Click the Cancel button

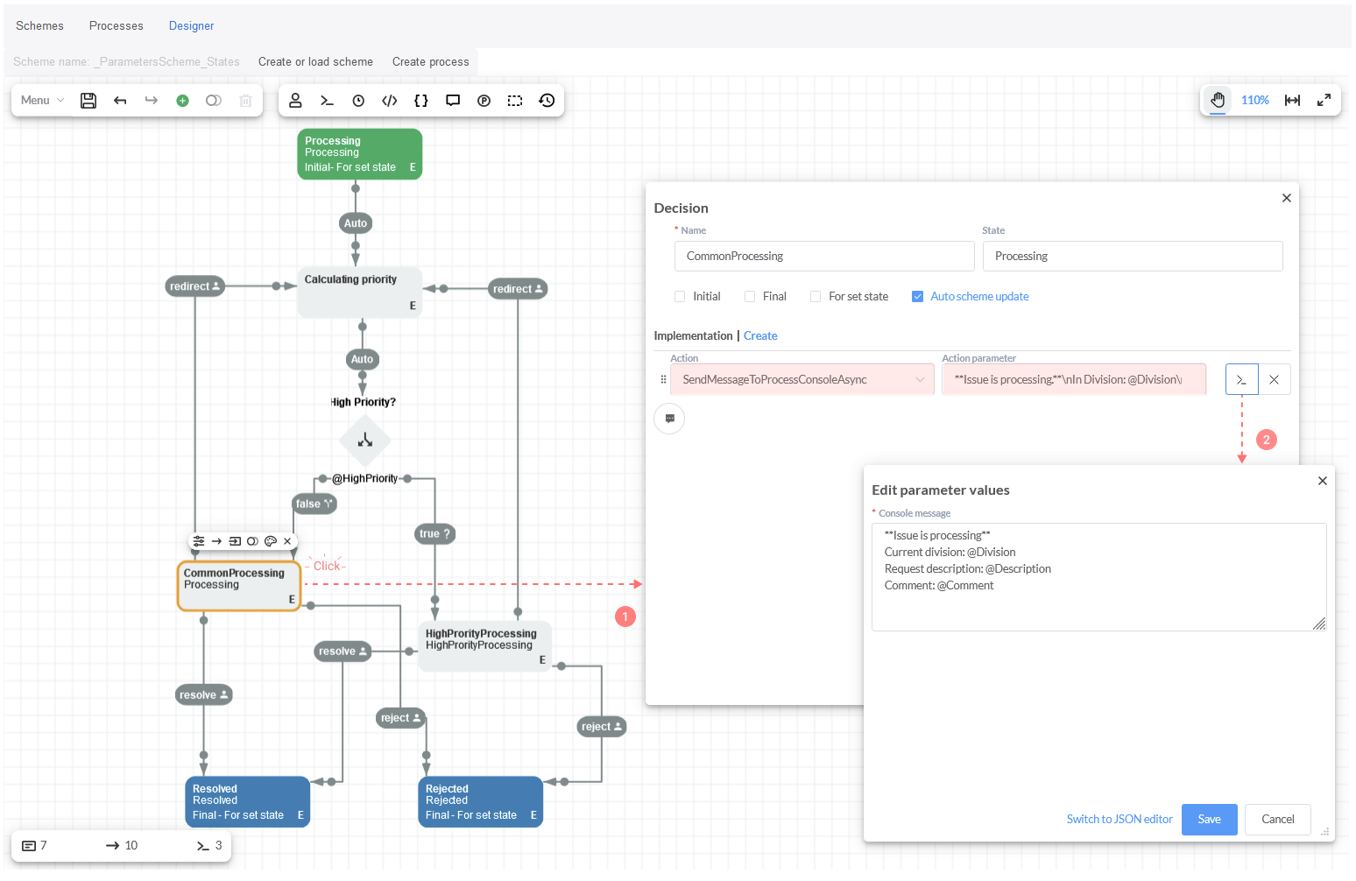[x=1277, y=820]
